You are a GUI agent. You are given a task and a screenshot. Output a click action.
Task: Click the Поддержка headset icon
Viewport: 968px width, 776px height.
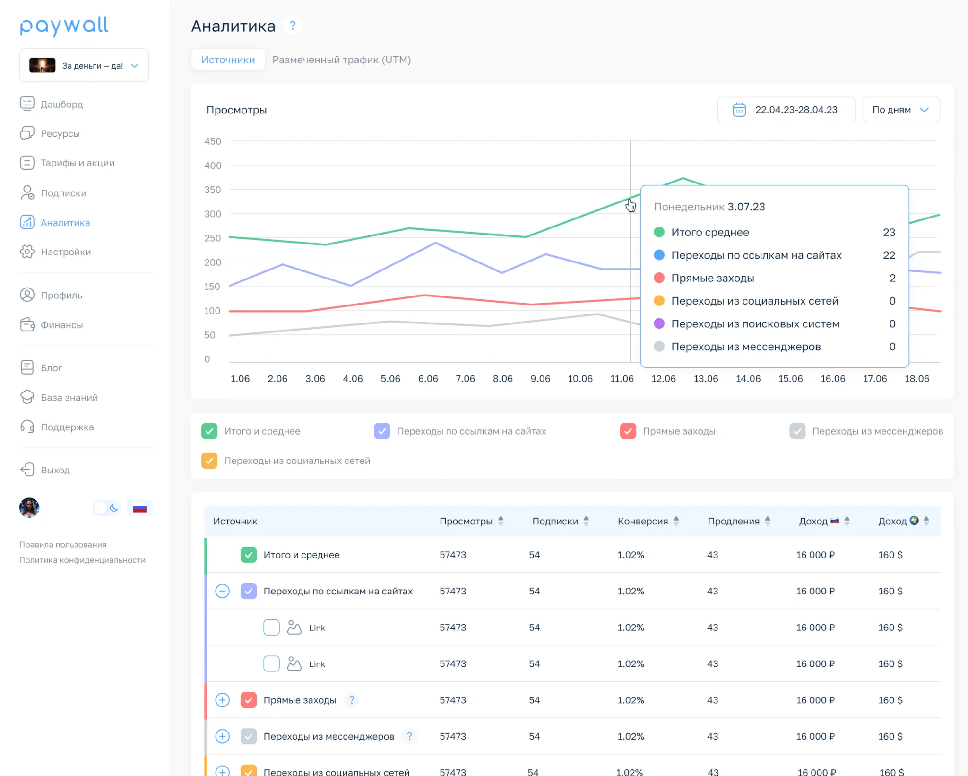[x=27, y=427]
